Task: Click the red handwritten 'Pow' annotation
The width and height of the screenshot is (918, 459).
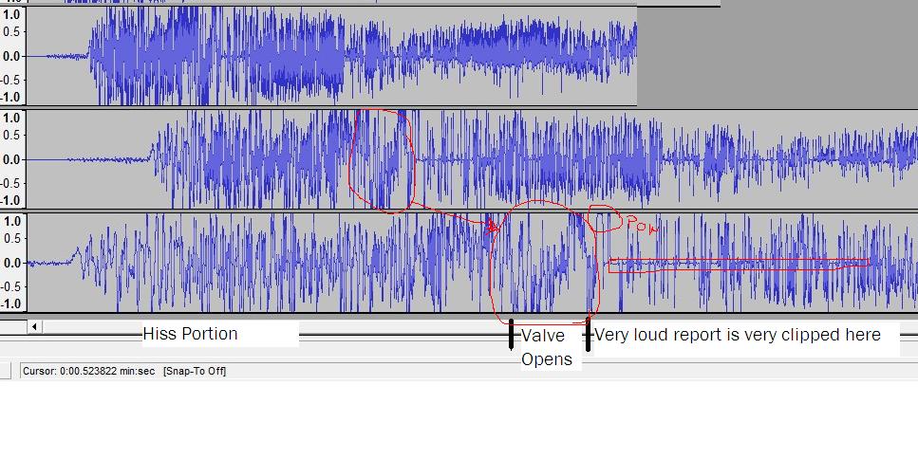Action: click(638, 223)
